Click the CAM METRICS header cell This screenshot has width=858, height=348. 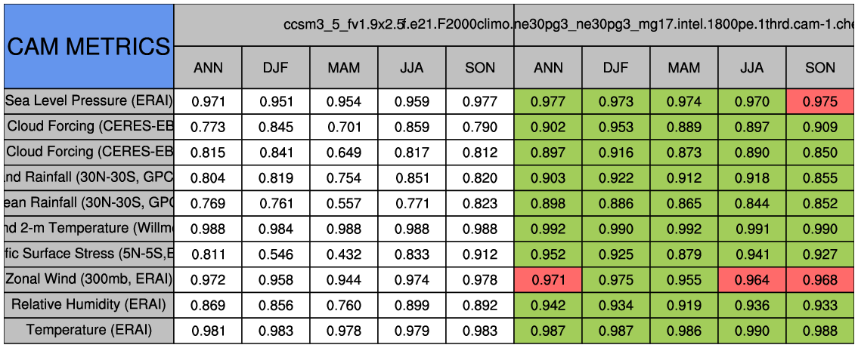88,46
